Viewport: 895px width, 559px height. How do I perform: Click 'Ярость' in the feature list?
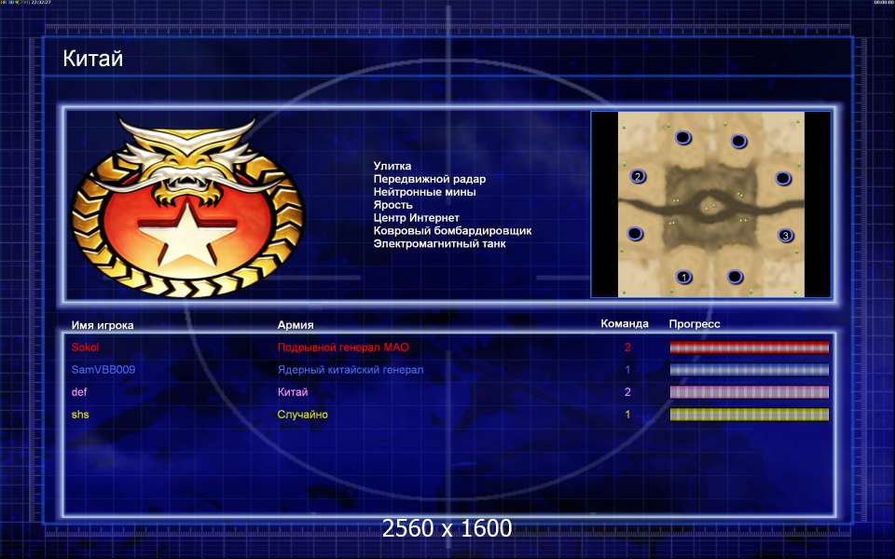coord(392,205)
